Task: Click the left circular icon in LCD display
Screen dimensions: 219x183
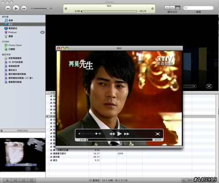Action: click(66, 9)
